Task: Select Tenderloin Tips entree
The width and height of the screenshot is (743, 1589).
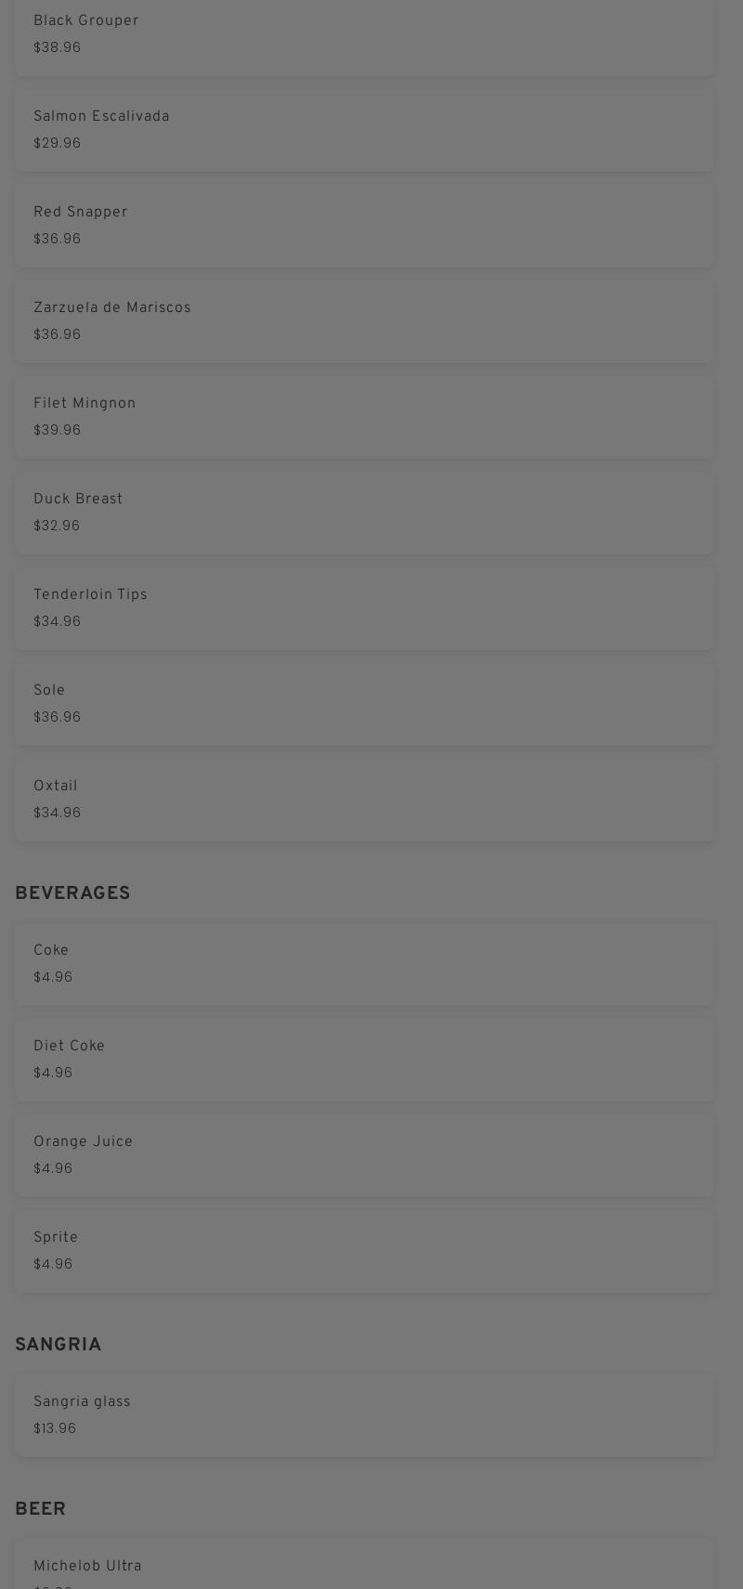Action: [x=364, y=608]
